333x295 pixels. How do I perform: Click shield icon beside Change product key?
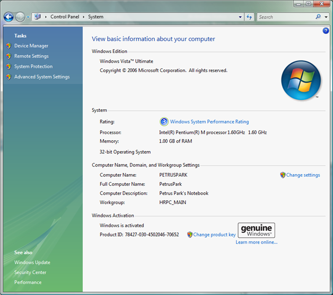[190, 235]
